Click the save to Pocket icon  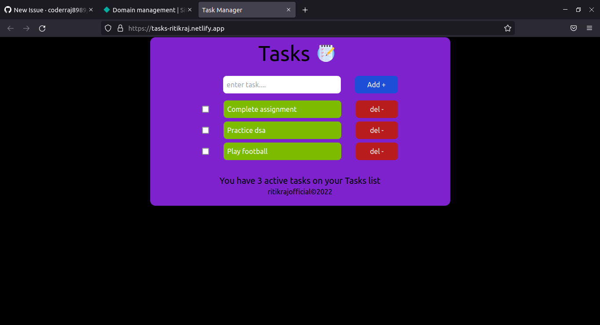click(573, 28)
